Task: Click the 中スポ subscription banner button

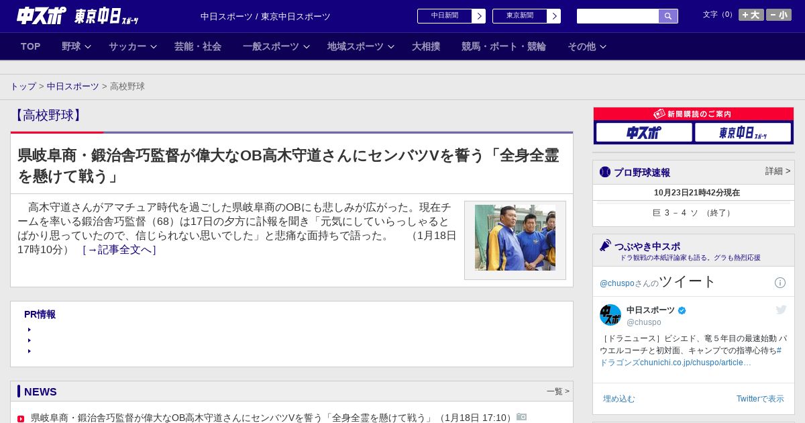Action: tap(644, 133)
